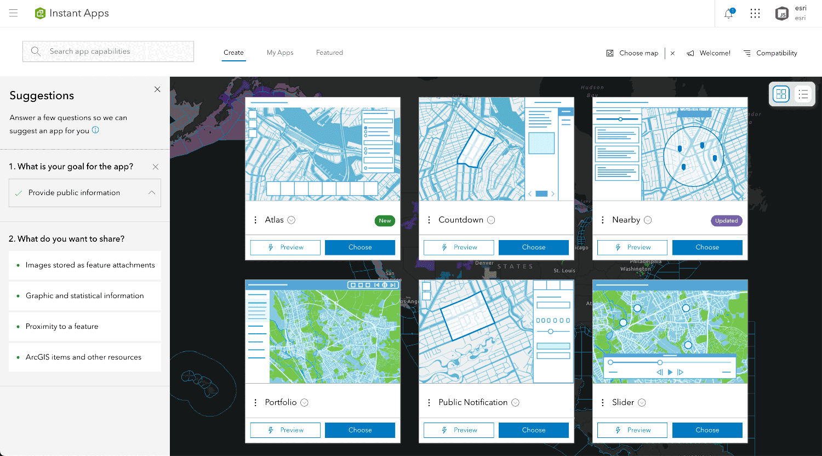Click the Search app capabilities field

(x=108, y=51)
